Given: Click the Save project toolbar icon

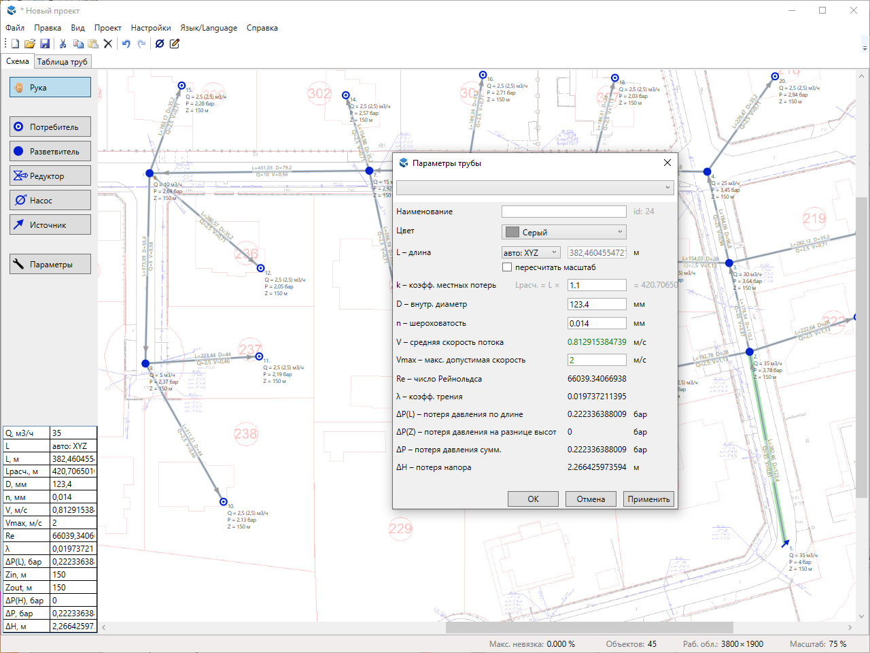Looking at the screenshot, I should [x=45, y=44].
